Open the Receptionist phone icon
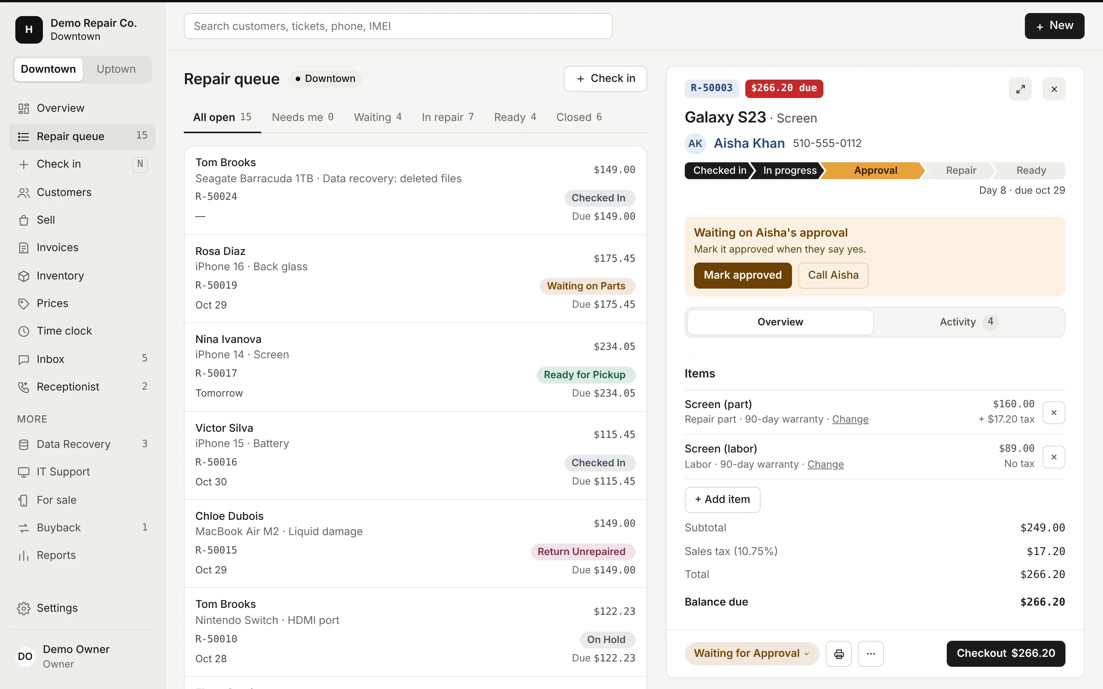The image size is (1103, 689). coord(24,387)
